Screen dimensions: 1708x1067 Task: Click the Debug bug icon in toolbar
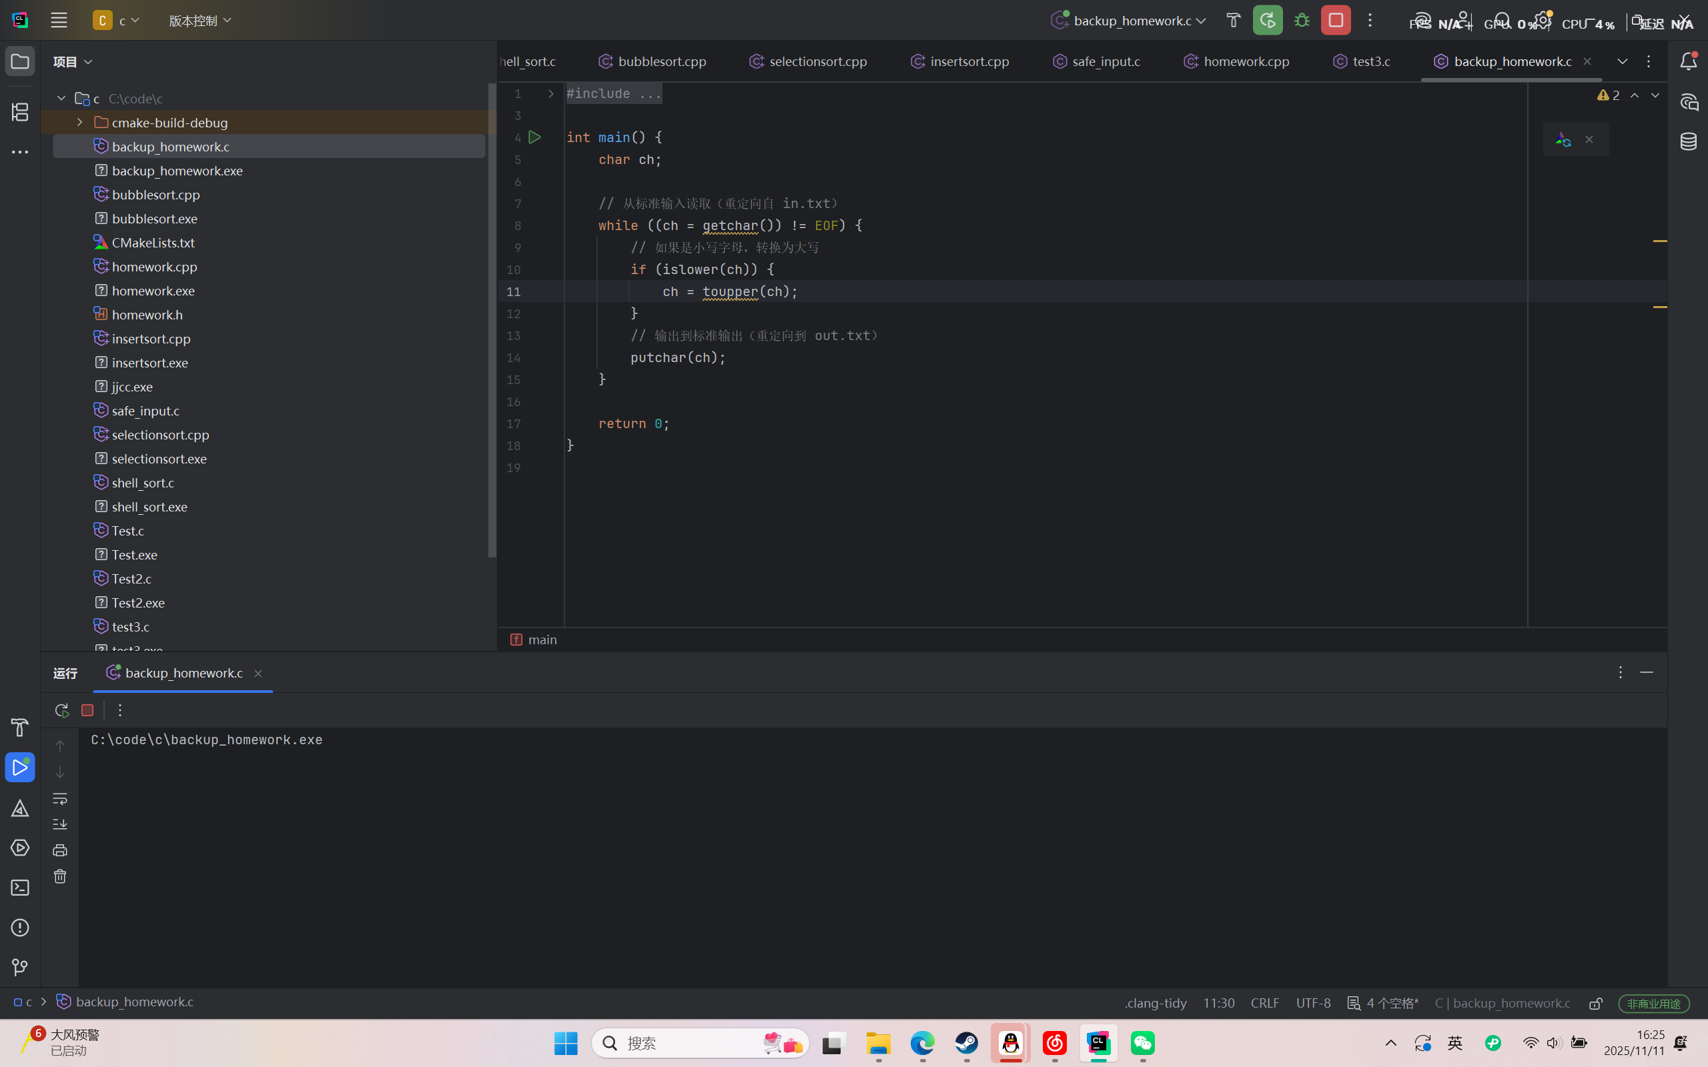click(1302, 21)
